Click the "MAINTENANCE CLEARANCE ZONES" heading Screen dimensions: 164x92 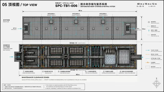[x=35, y=77]
